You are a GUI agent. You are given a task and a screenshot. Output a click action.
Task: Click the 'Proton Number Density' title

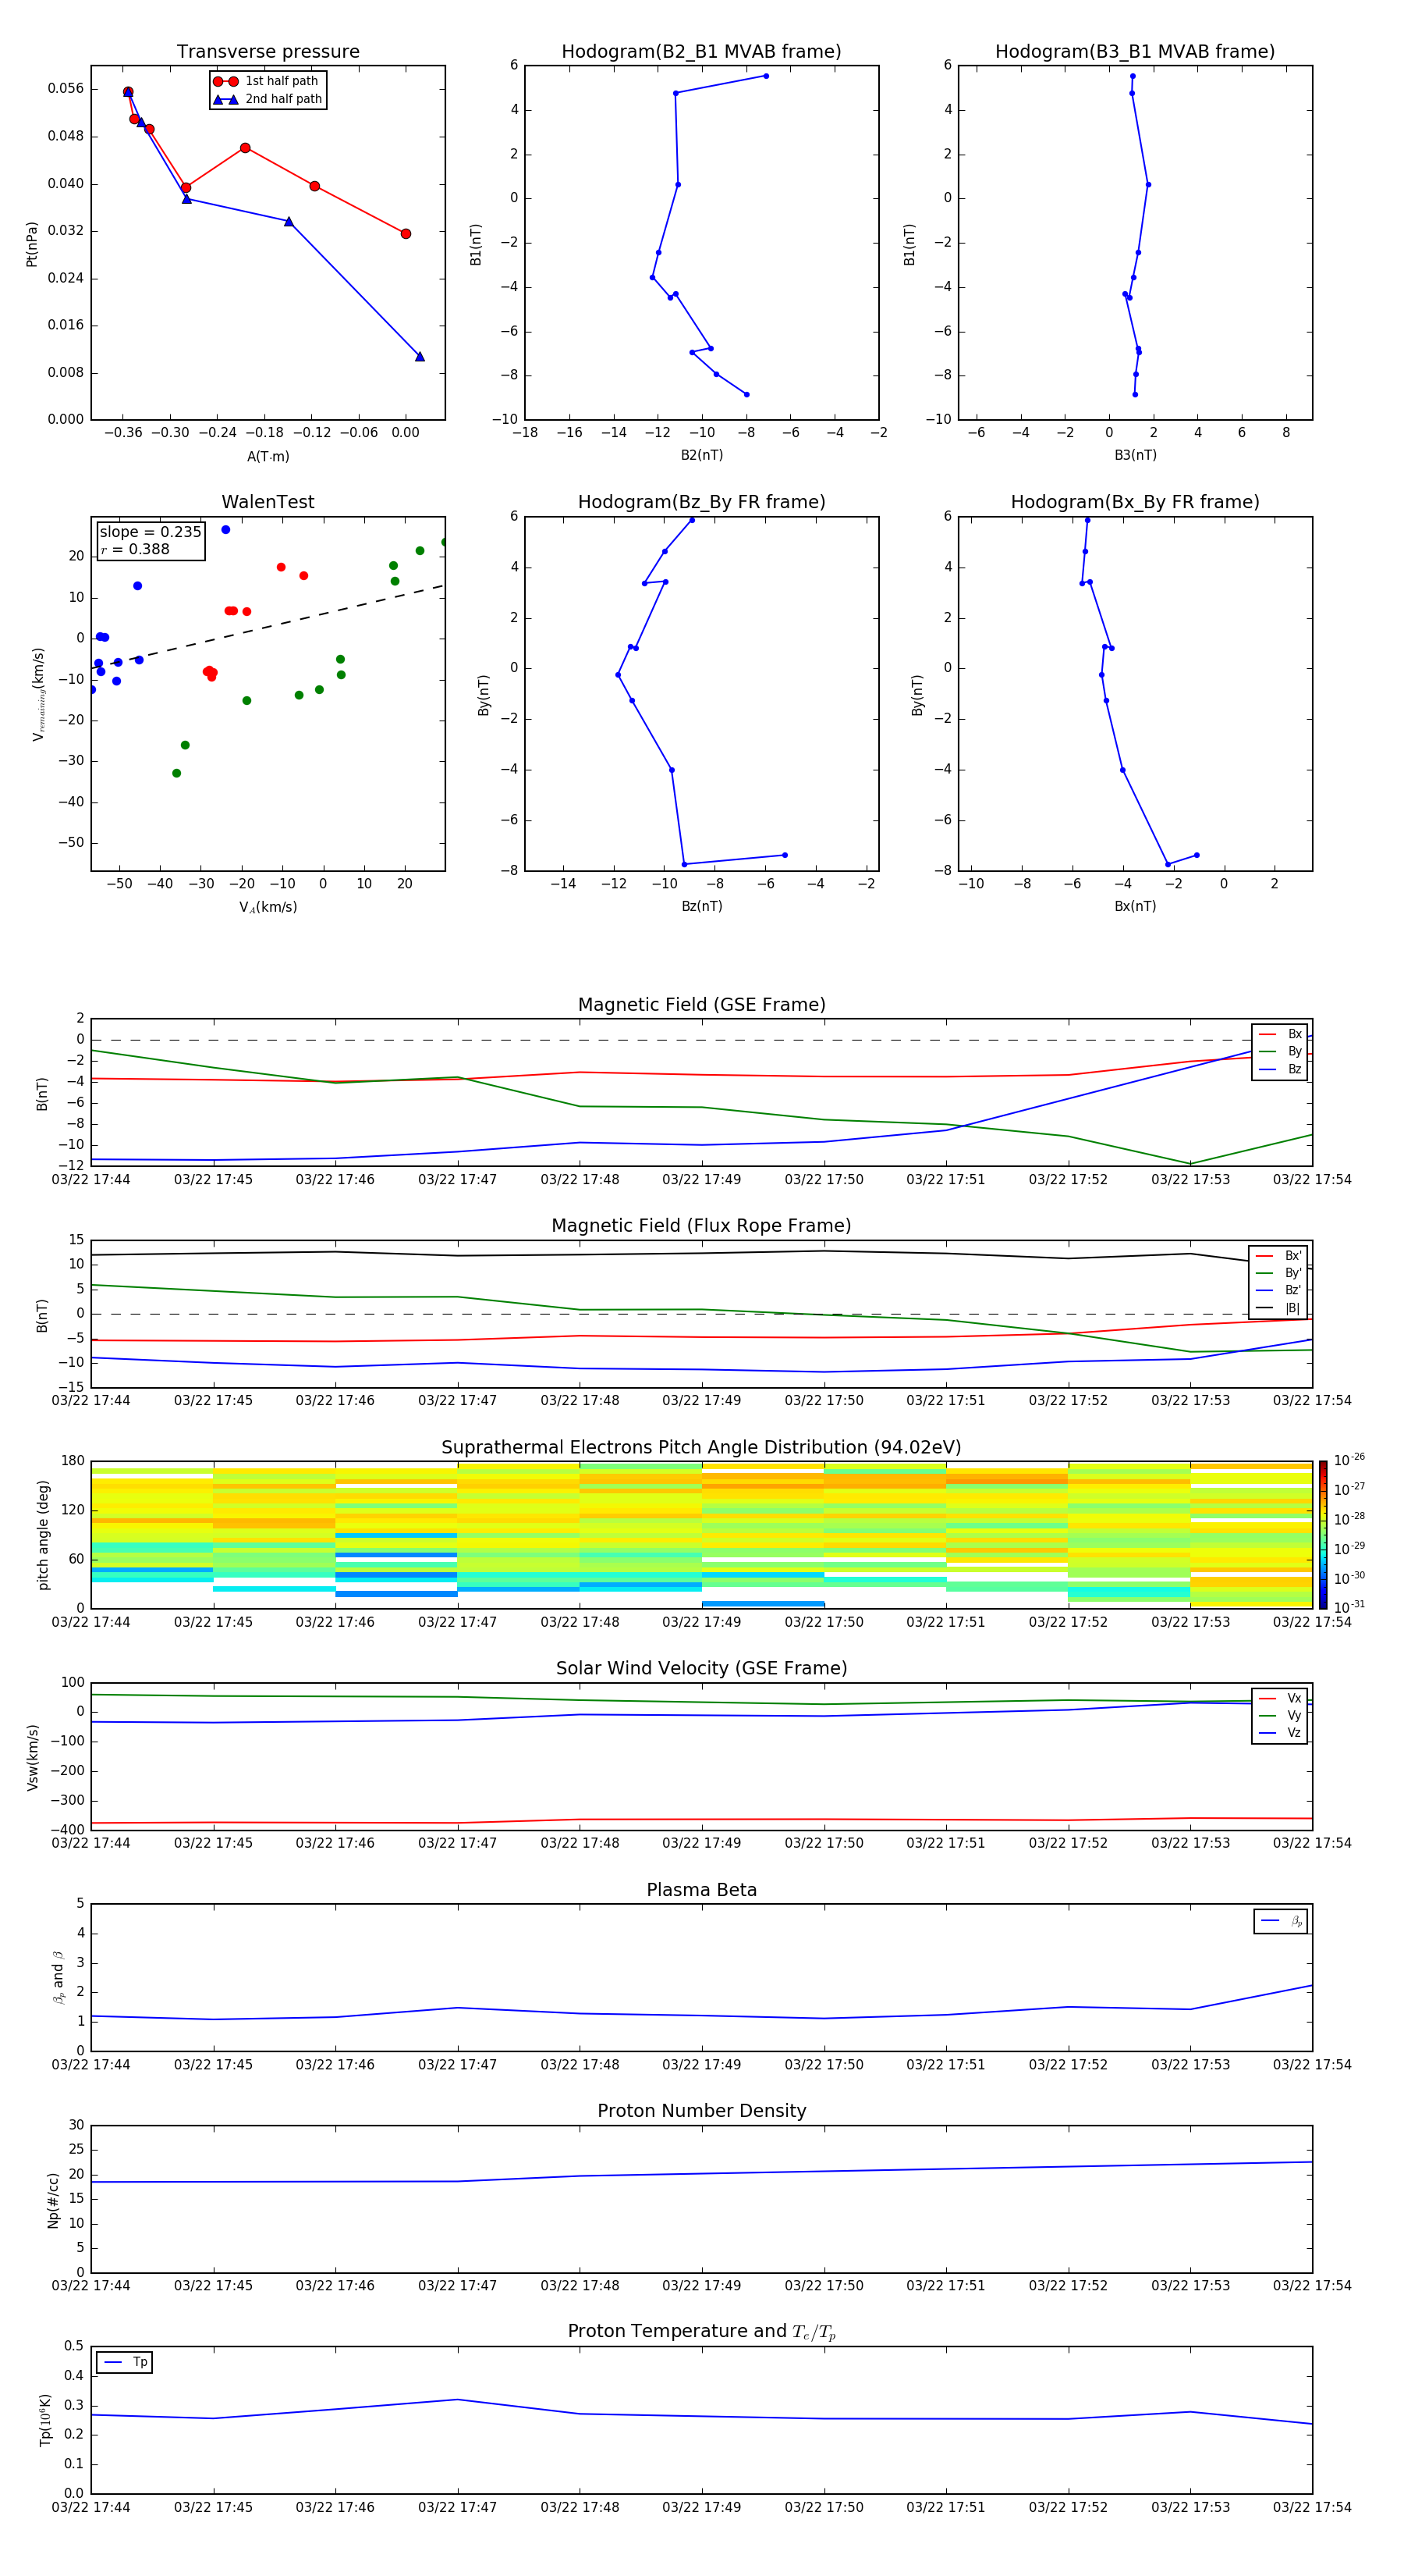click(701, 2111)
